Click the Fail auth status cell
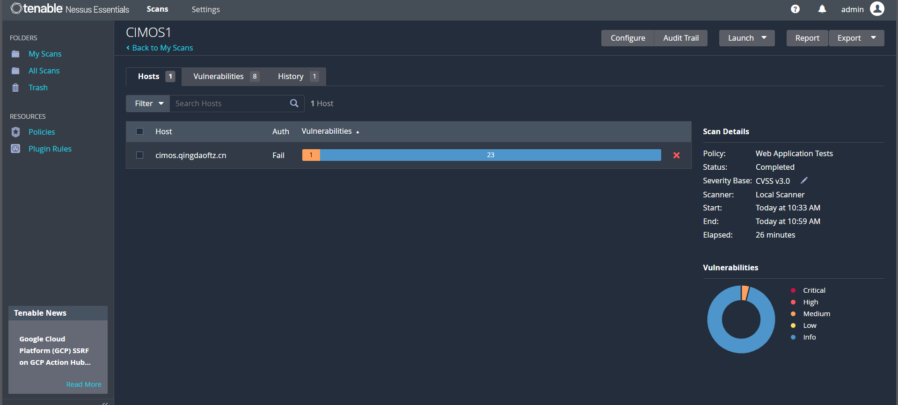The width and height of the screenshot is (898, 405). coord(278,155)
